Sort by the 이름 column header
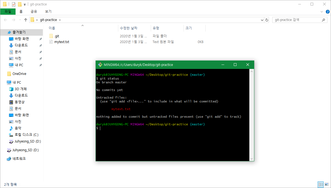 [83, 28]
